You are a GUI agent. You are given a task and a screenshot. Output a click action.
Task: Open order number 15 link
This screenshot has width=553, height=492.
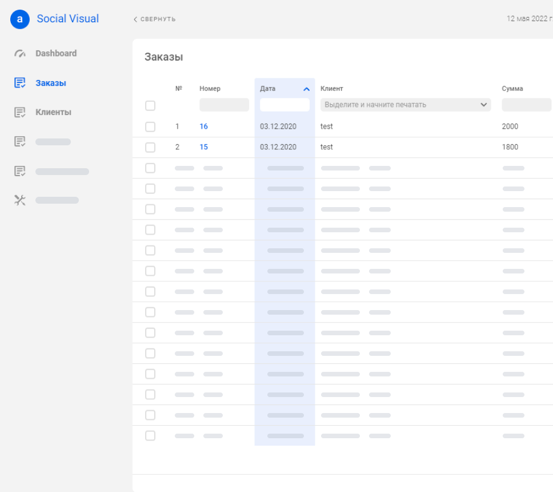[203, 147]
